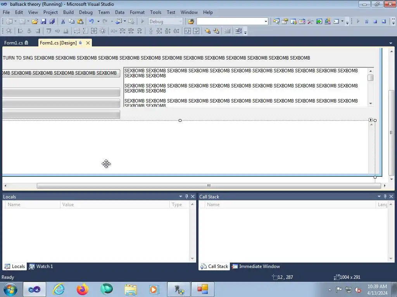Click the Copy toolbar icon

click(x=71, y=22)
